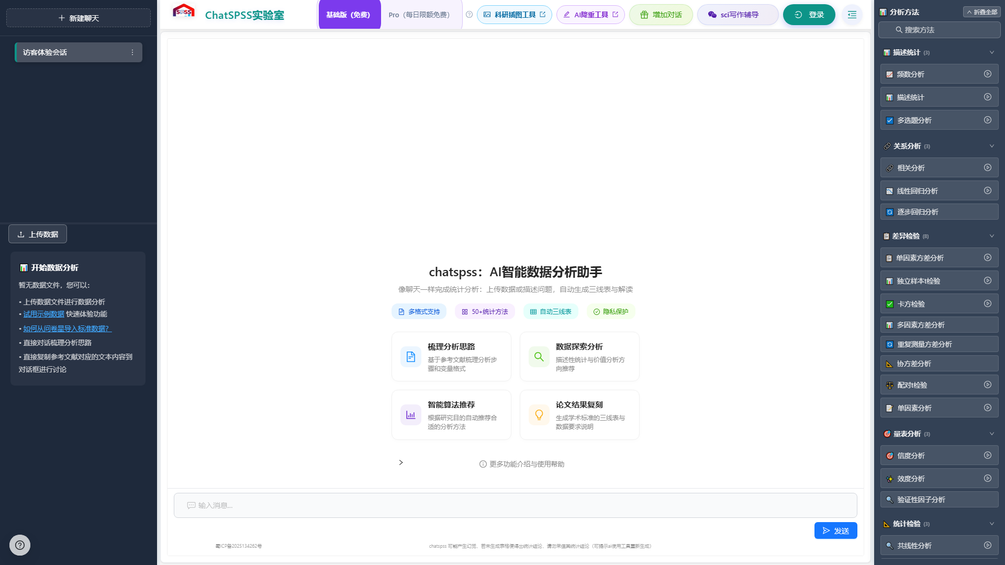Open the 试用示例数据 link
The image size is (1005, 565).
point(44,314)
